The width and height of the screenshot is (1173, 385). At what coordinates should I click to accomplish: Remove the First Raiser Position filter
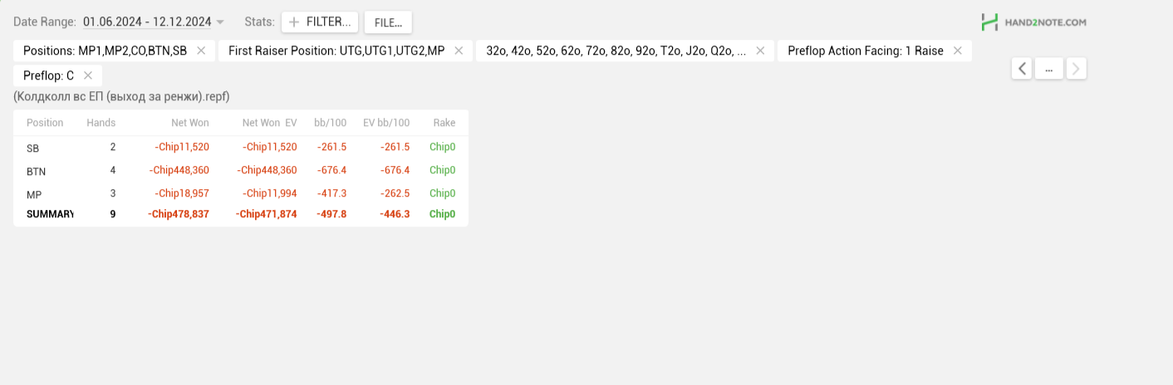[459, 51]
